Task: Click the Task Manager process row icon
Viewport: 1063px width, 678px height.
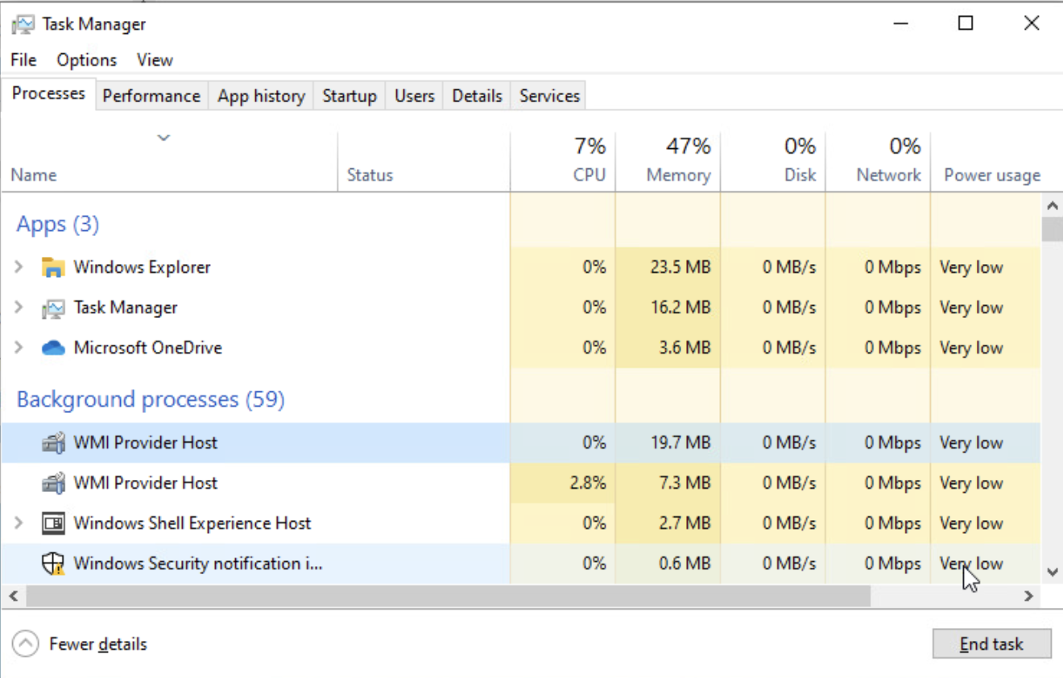Action: click(x=53, y=308)
